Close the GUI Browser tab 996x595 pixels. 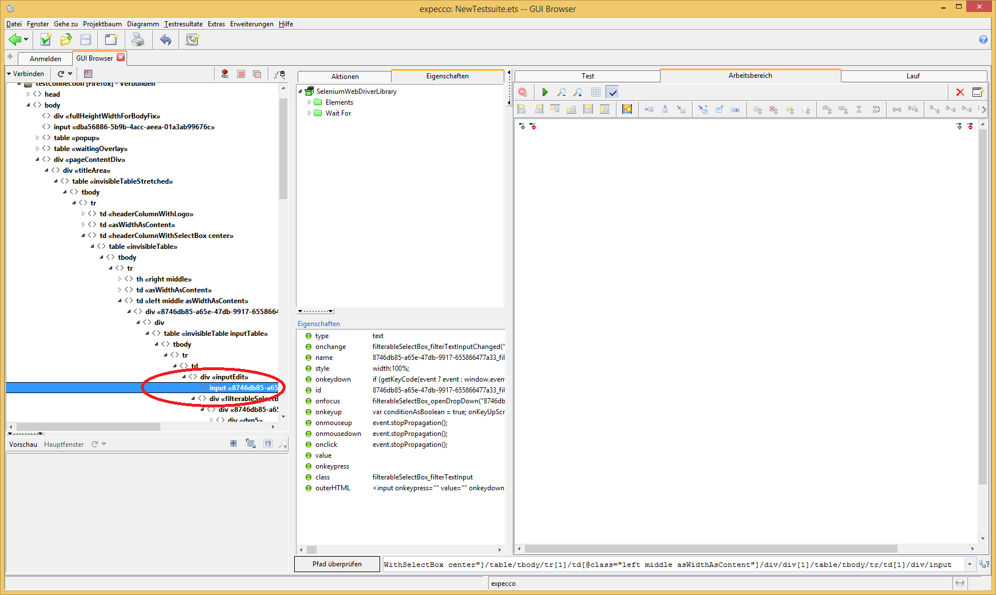click(121, 58)
